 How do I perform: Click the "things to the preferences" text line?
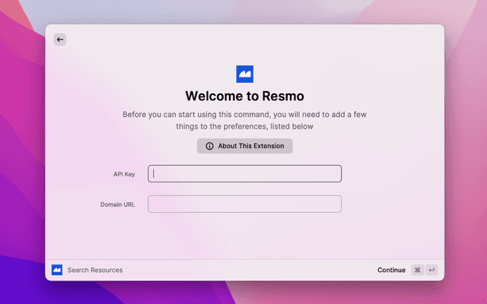[245, 126]
